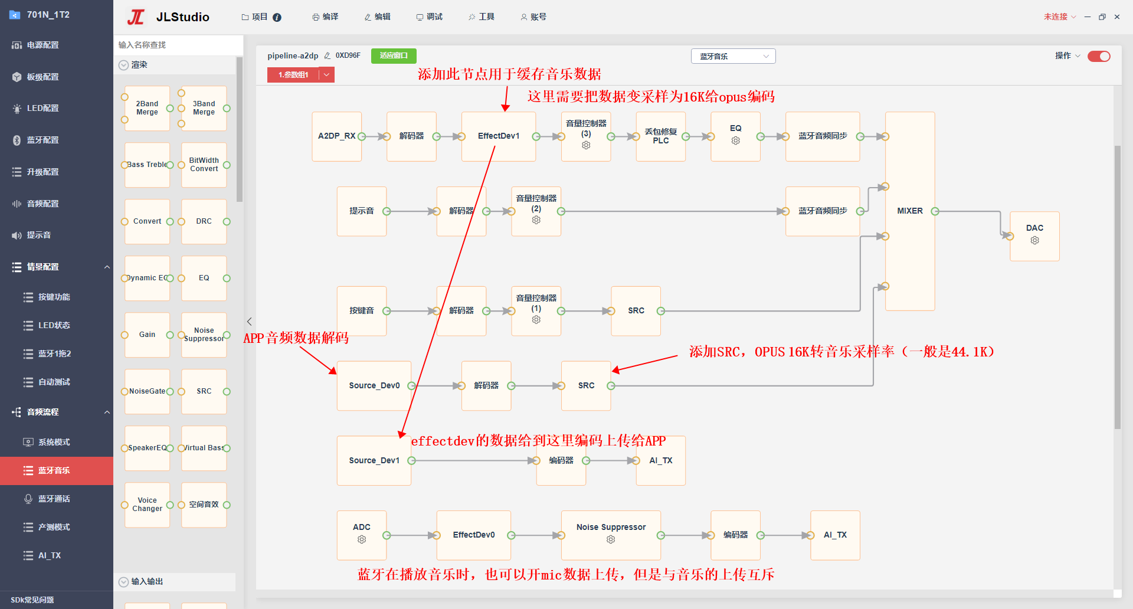Open settings gear on 音量控制器 (2) node
Image resolution: width=1133 pixels, height=609 pixels.
[x=536, y=220]
